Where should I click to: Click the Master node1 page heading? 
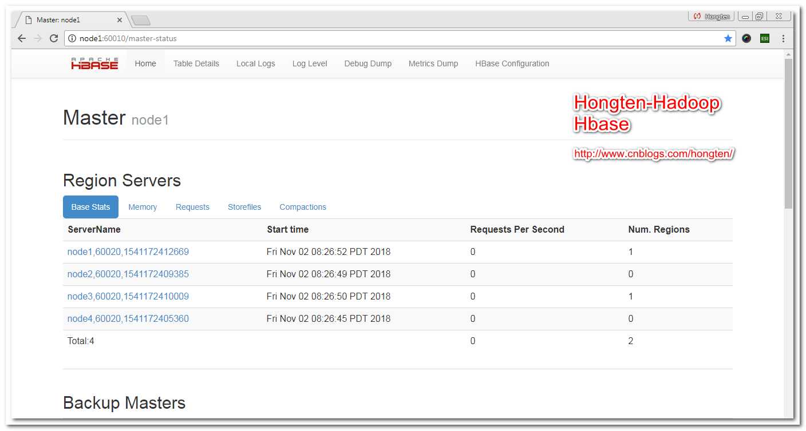click(x=116, y=118)
